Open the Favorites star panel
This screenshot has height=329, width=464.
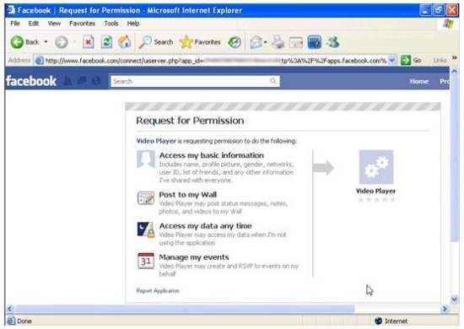pos(200,42)
